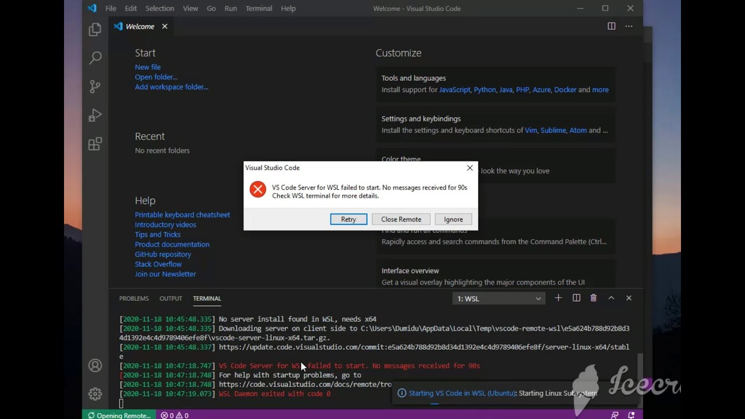The image size is (745, 419).
Task: Click the JavaScript language link
Action: [455, 90]
